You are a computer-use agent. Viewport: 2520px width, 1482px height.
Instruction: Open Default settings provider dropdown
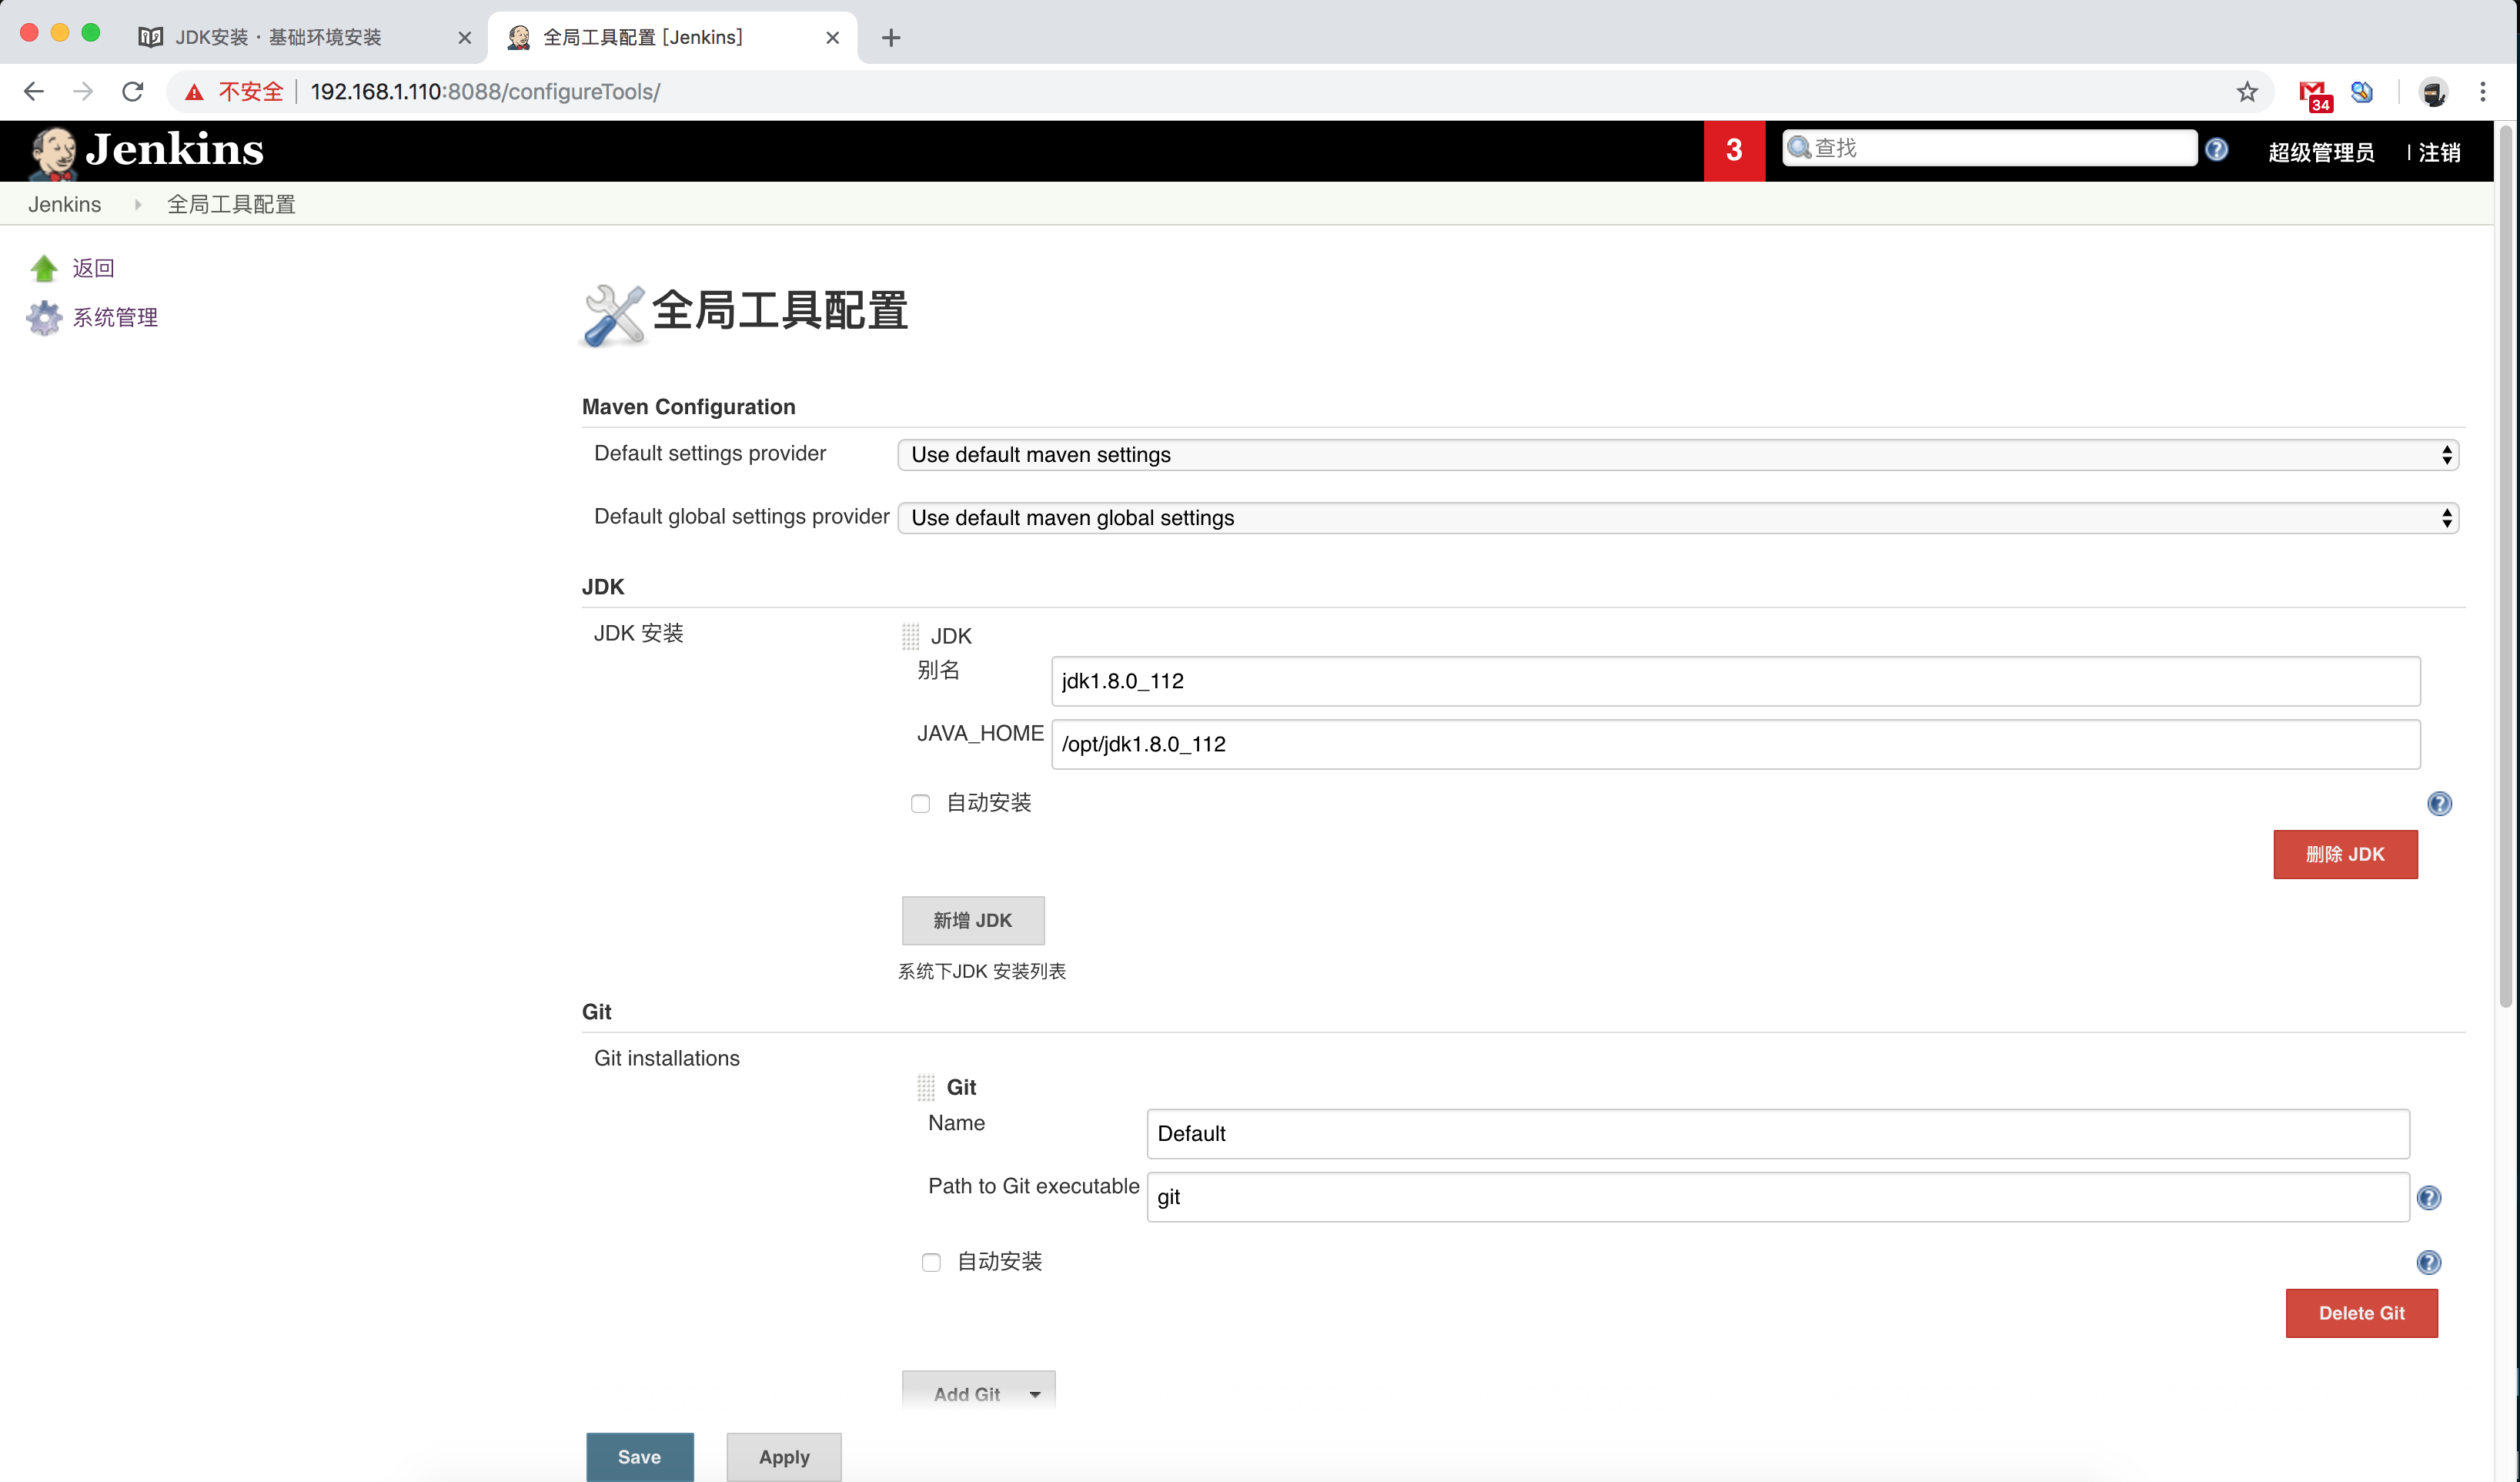(1677, 455)
